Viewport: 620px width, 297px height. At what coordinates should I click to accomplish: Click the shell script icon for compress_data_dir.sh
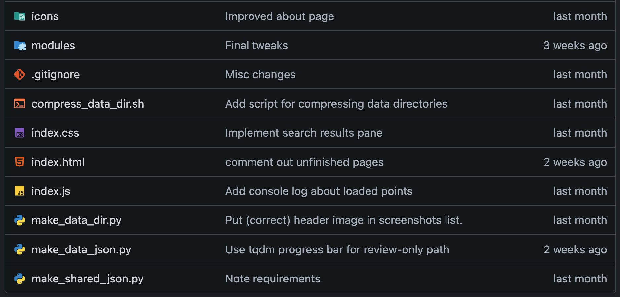(19, 104)
